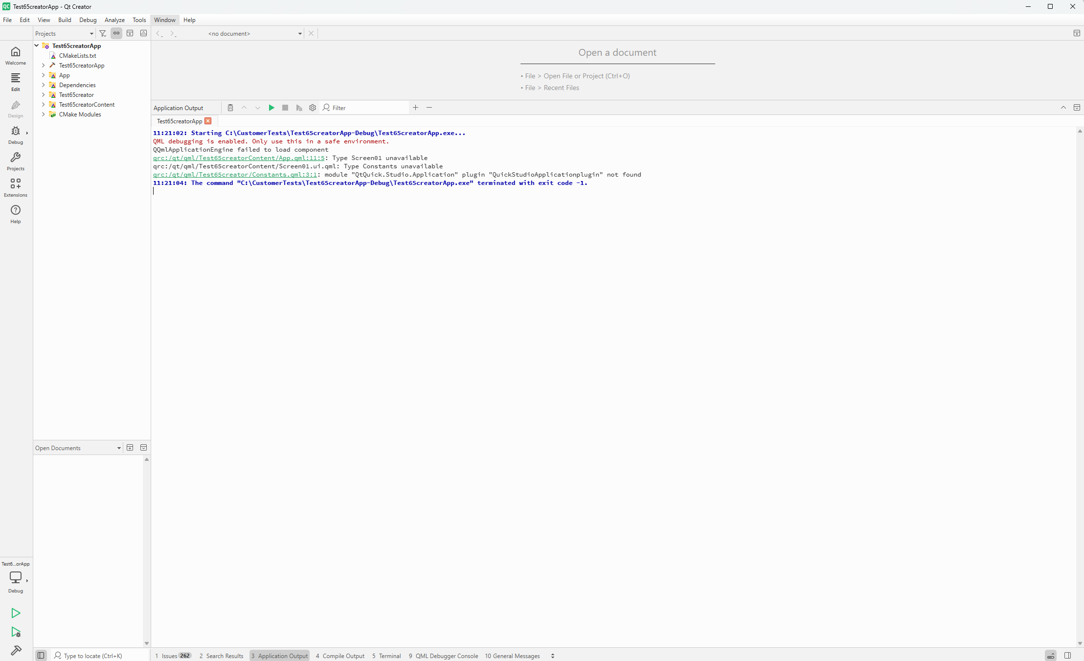Switch to Debug mode in the sidebar
The image size is (1084, 661).
(16, 136)
